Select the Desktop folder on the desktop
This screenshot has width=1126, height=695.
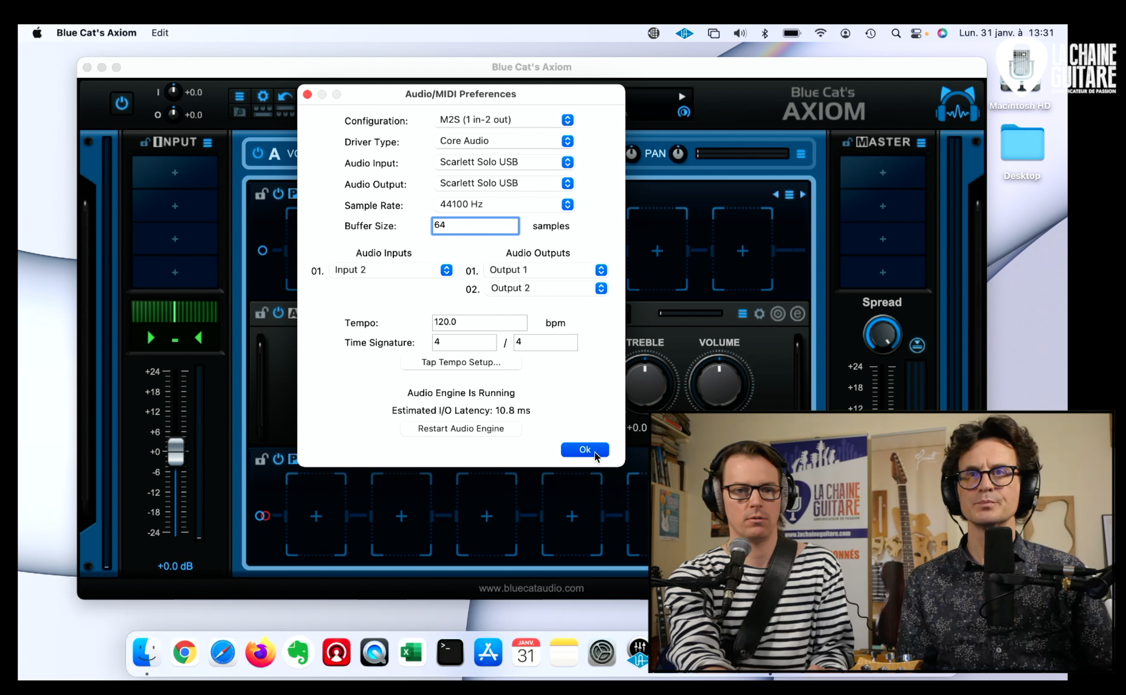1022,152
